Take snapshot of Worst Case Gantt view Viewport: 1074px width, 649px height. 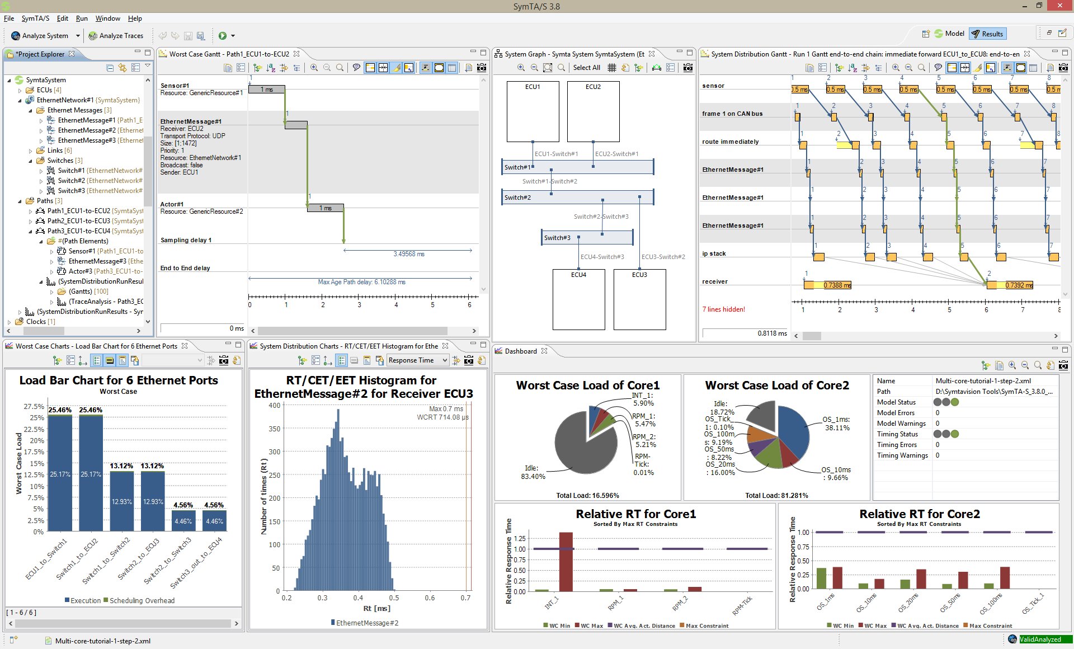pos(482,68)
